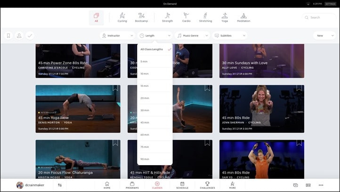Image resolution: width=340 pixels, height=192 pixels.
Task: Choose the 15 min length option
Action: click(x=155, y=86)
